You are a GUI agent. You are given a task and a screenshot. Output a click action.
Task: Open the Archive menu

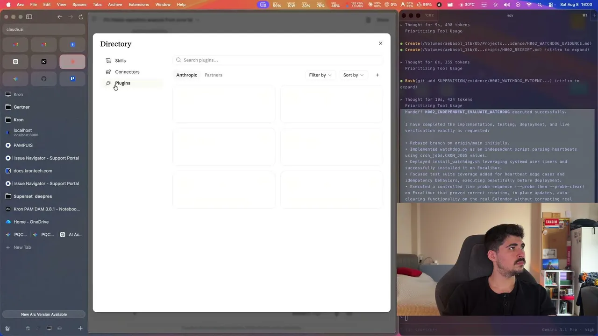[x=115, y=5]
